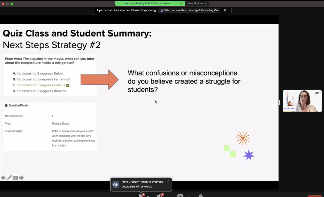Go to the previous slide arrow
This screenshot has width=324, height=197.
click(x=3, y=178)
